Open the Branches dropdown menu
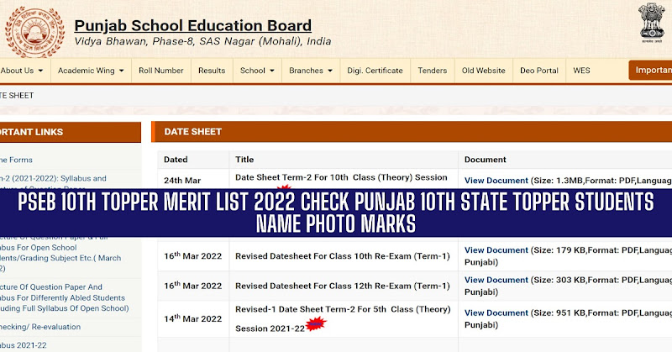Screen dimensions: 672x352 click(x=310, y=71)
